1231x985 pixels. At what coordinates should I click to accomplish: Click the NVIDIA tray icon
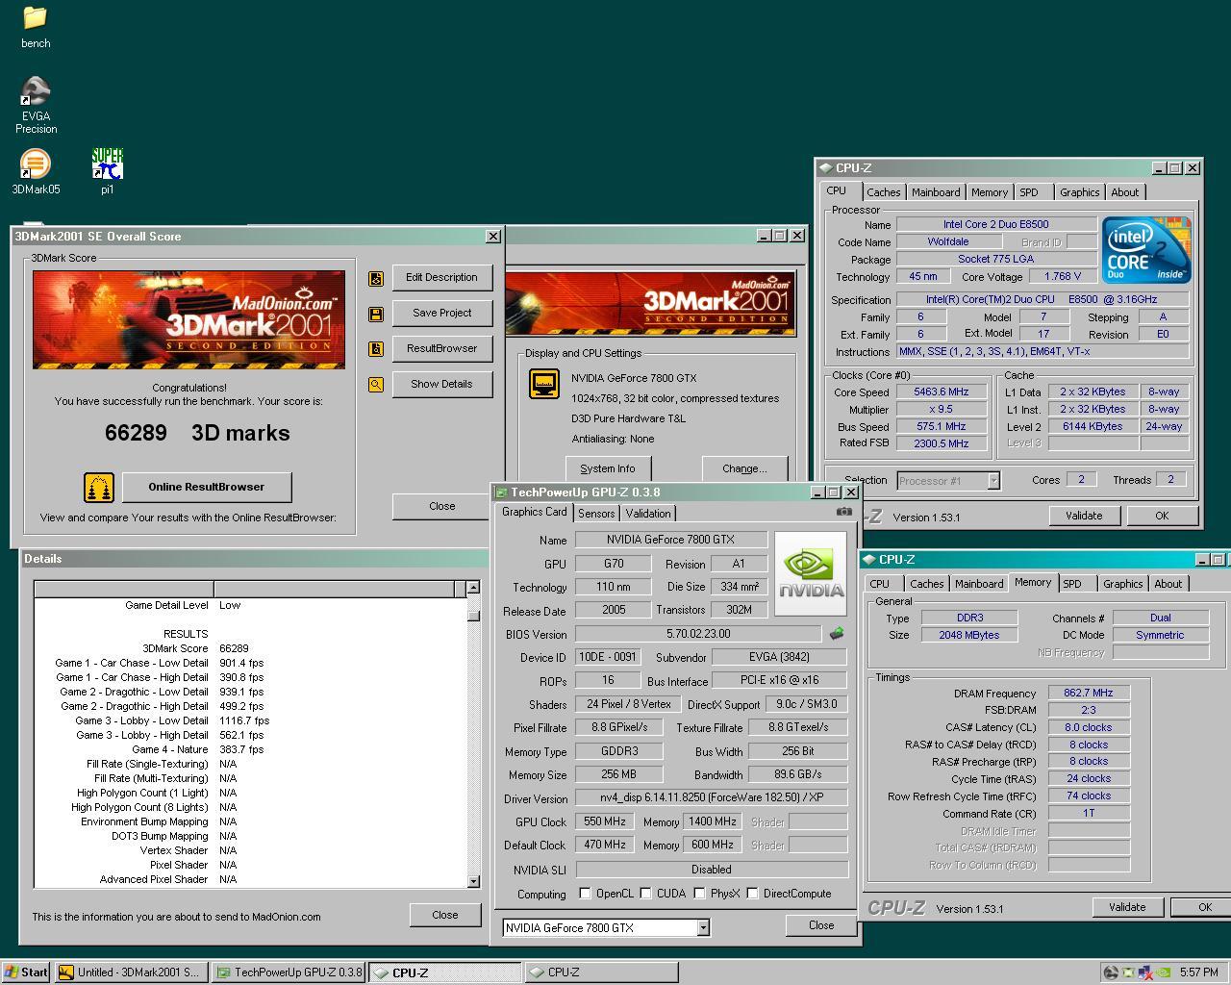1162,972
